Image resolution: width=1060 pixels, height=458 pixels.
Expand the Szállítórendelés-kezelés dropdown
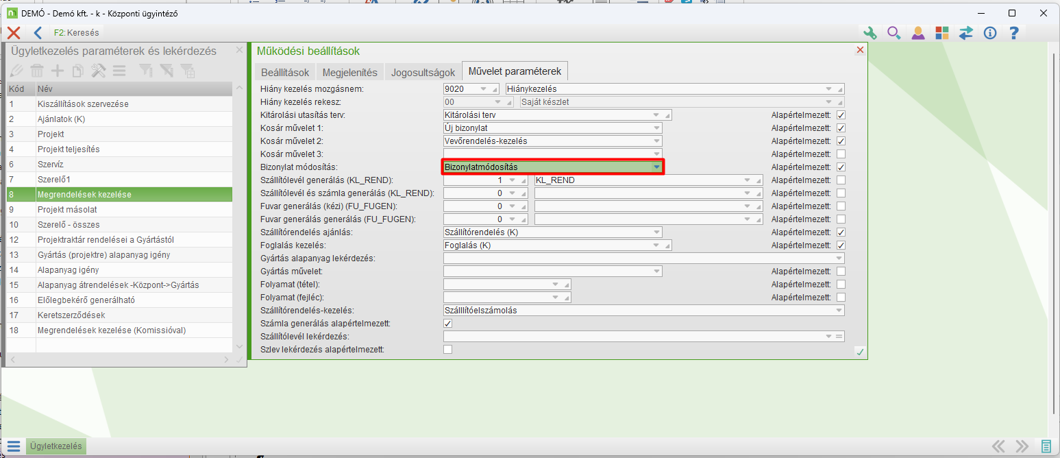point(839,311)
